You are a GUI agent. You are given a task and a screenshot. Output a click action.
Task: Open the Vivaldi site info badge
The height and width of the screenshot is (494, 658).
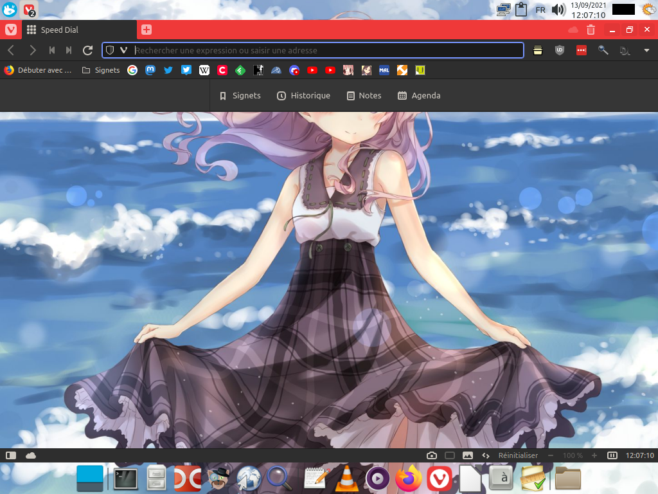coord(124,50)
